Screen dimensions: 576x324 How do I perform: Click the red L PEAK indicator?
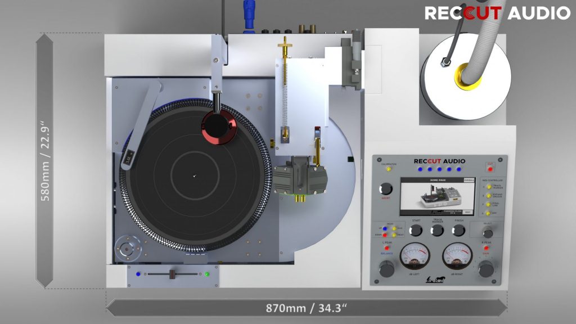point(387,248)
